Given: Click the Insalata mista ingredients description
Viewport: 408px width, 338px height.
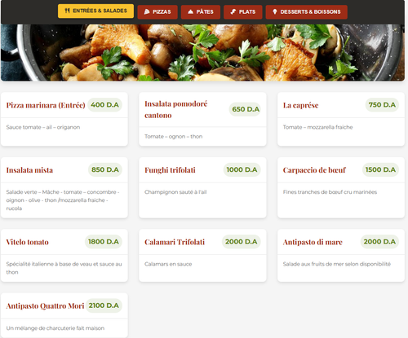Looking at the screenshot, I should pos(63,200).
